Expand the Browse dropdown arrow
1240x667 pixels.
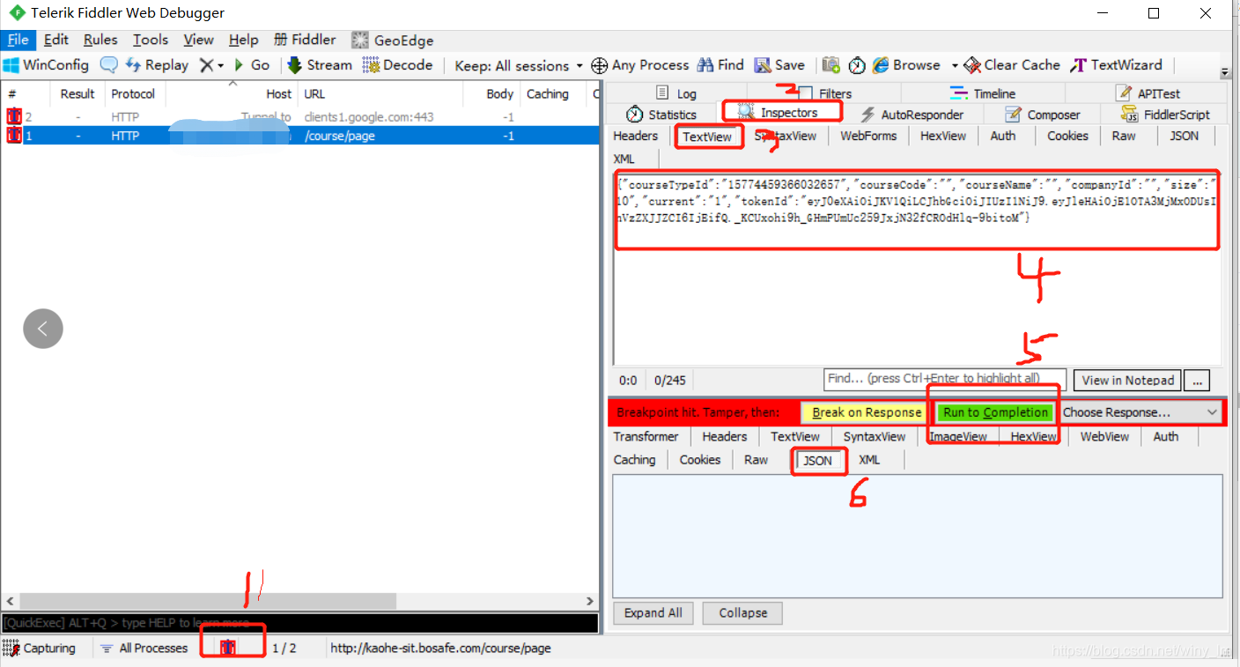click(x=954, y=65)
